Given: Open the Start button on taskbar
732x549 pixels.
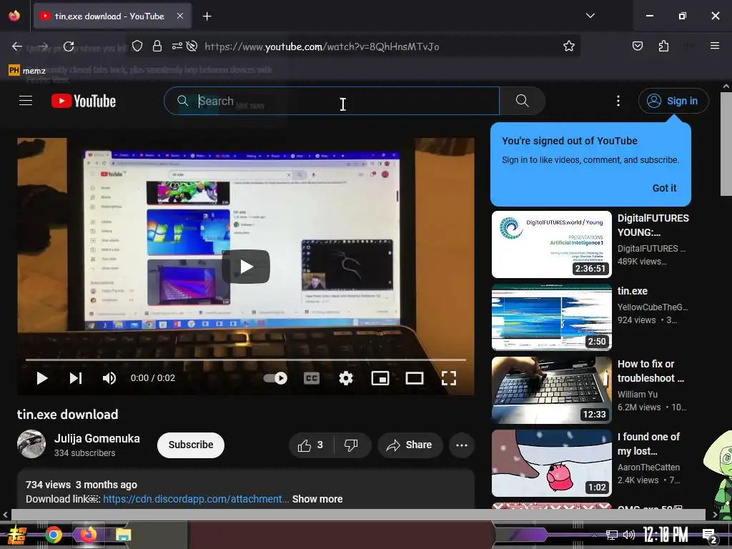Looking at the screenshot, I should [17, 535].
